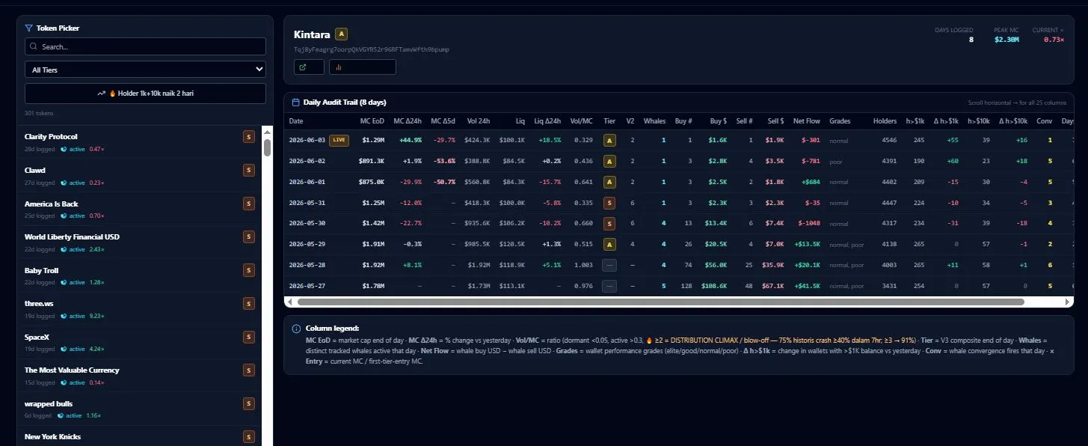1088x446 pixels.
Task: Select New York Knicks token
Action: coord(139,436)
